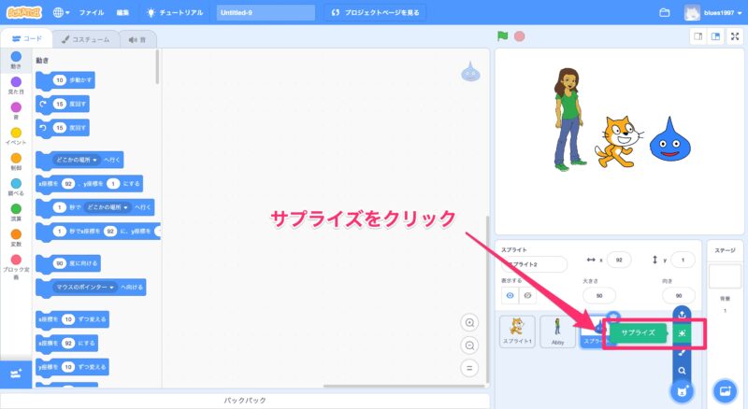
Task: Select the Abby sprite thumbnail
Action: 557,331
